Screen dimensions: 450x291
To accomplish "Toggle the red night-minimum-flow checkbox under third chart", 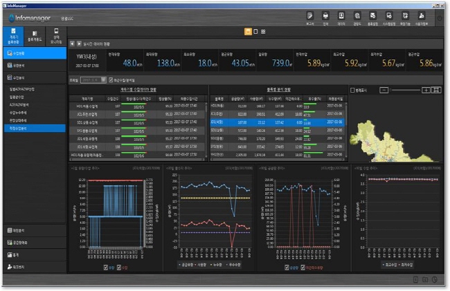I will coord(303,267).
